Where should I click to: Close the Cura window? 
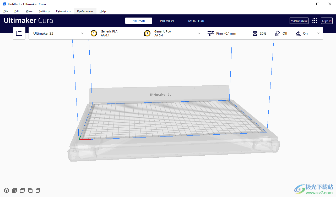(330, 4)
